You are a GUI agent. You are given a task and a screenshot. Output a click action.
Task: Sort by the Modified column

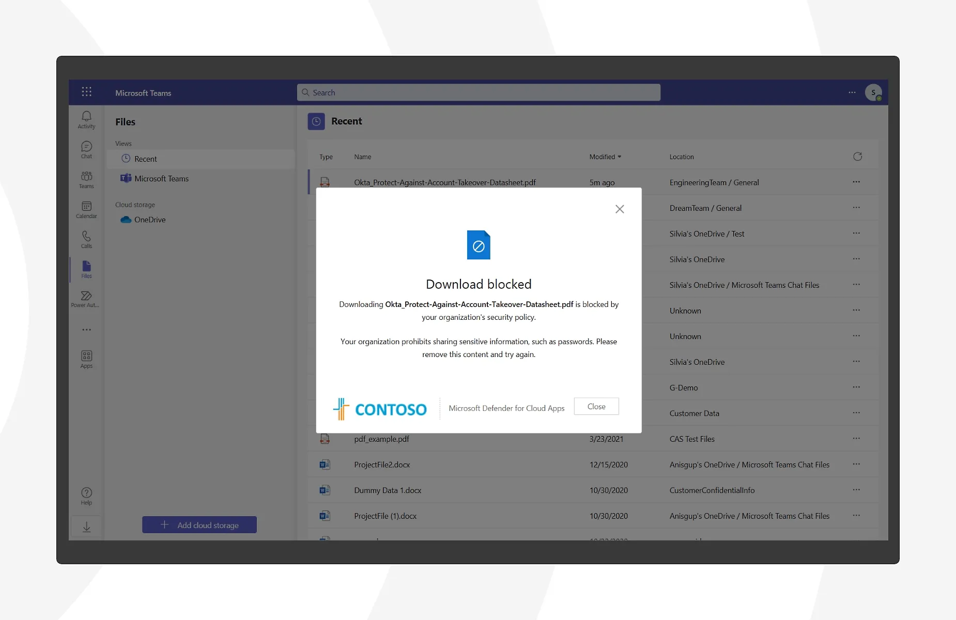(605, 157)
